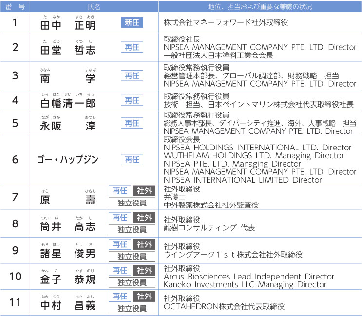Click the 株式会社マネーフォワード社外取締役 text
Image resolution: width=362 pixels, height=316 pixels.
tap(226, 23)
